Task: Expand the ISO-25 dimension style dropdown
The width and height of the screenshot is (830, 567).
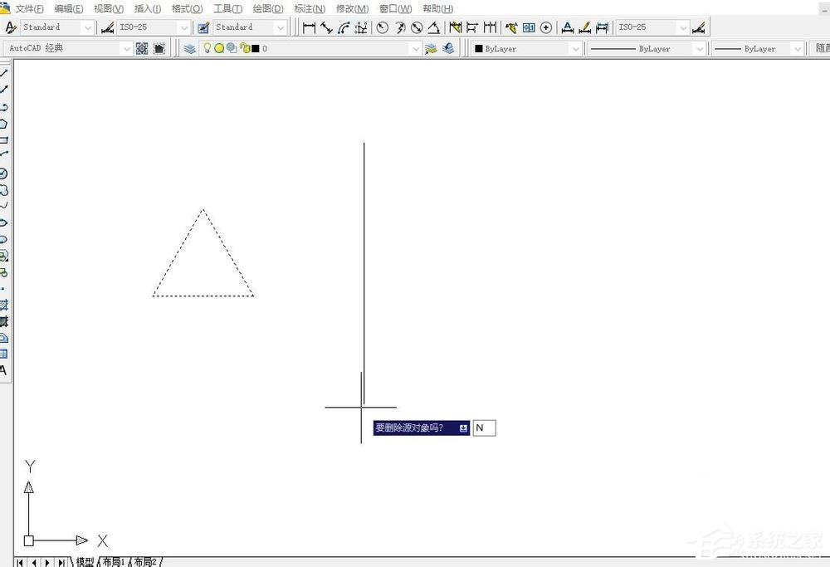Action: 183,27
